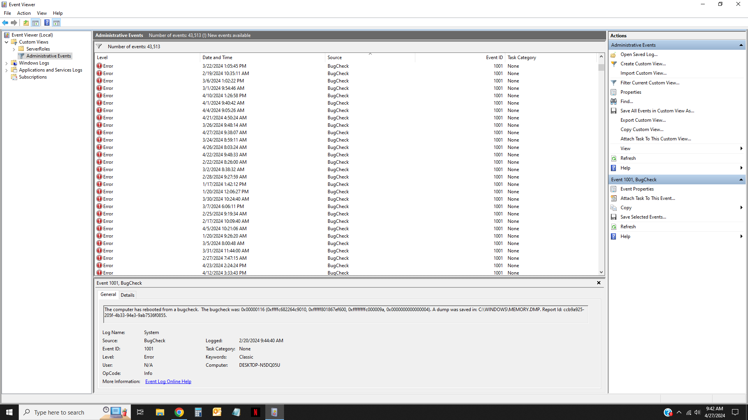Click the Show/Hide Console Tree icon

pos(35,23)
